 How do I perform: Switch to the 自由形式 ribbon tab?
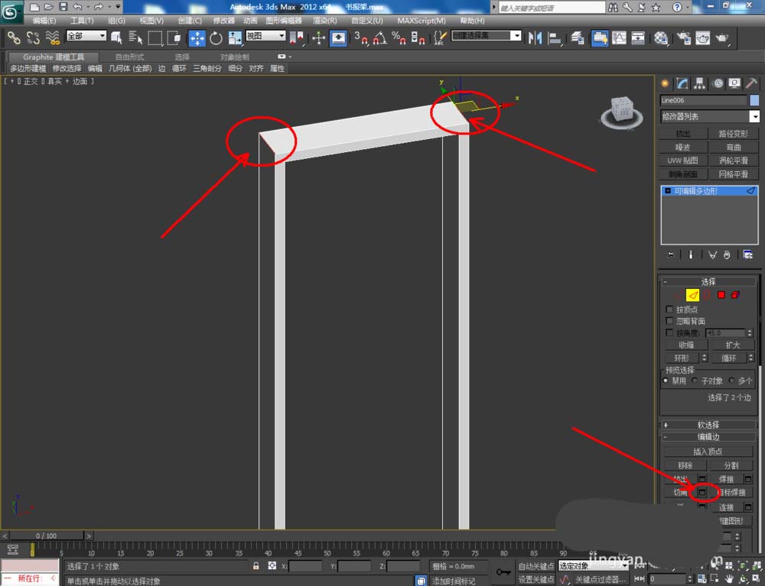click(x=129, y=57)
